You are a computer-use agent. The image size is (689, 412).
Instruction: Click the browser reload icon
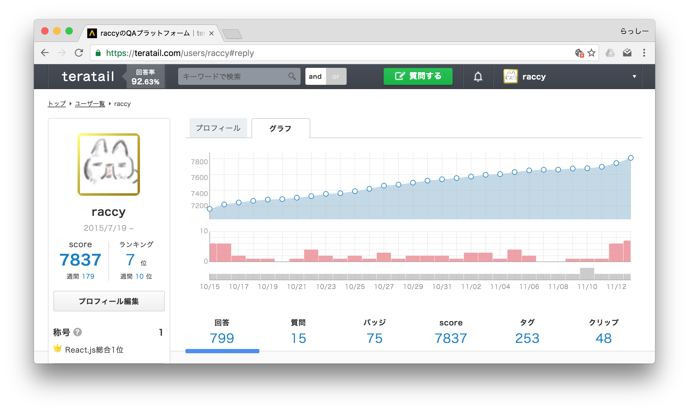point(79,53)
